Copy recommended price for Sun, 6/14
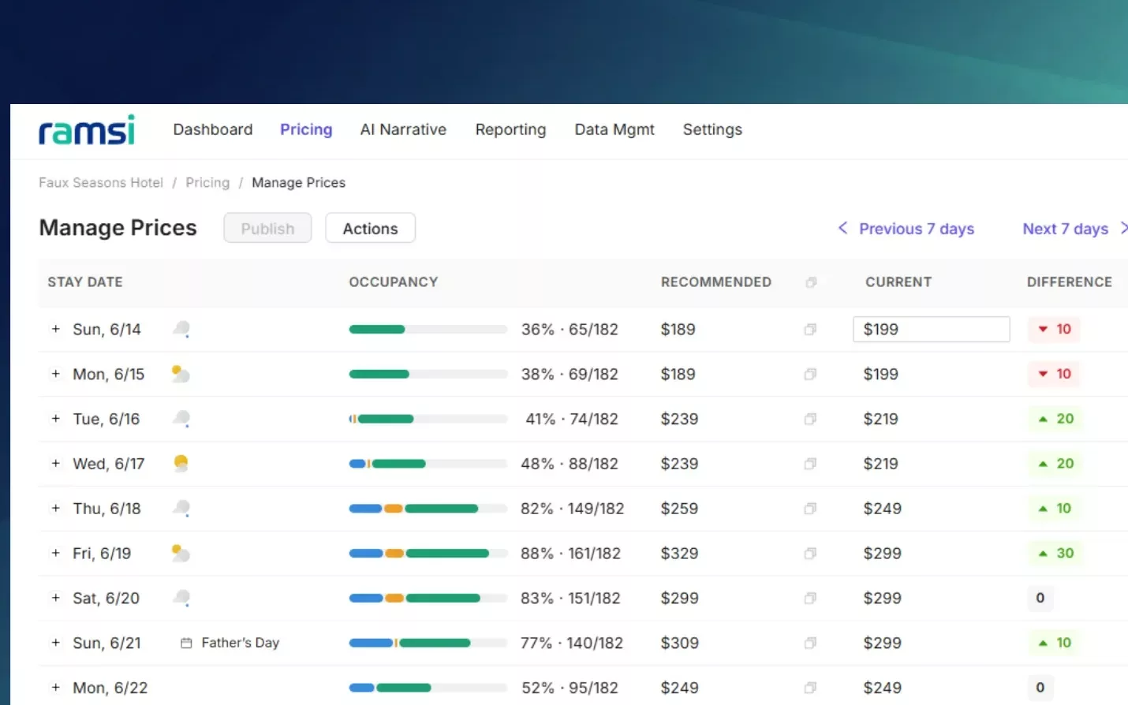This screenshot has height=705, width=1128. [x=810, y=330]
